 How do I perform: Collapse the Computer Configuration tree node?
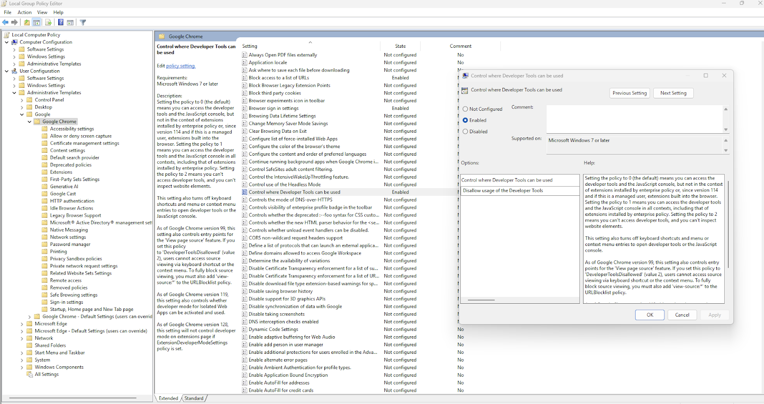pos(7,42)
